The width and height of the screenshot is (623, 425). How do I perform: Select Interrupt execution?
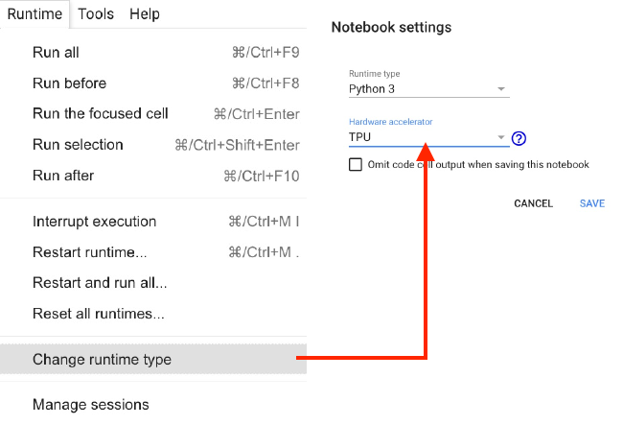coord(94,222)
